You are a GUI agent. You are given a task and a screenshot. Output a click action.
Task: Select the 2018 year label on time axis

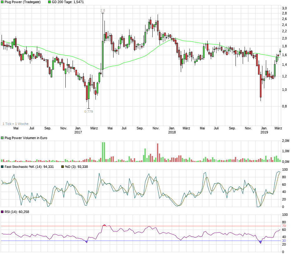[172, 132]
